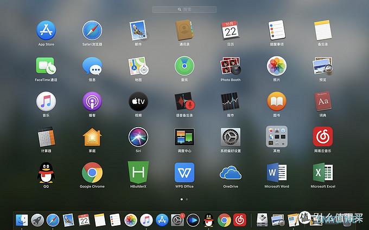Select first Launchpad page dot
This screenshot has height=230, width=369.
tap(181, 199)
